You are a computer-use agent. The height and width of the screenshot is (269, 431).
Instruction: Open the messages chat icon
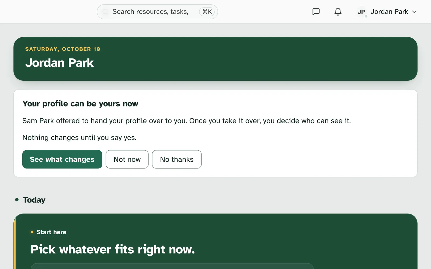coord(316,12)
